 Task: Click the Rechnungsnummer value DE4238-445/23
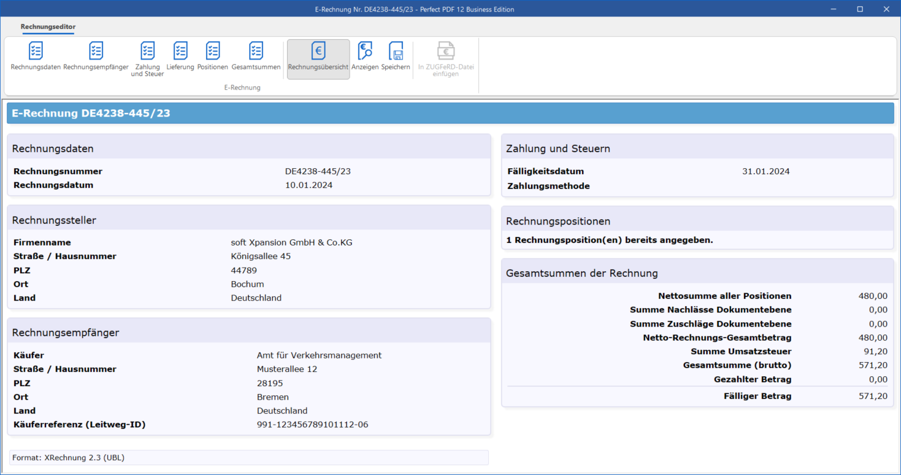[x=317, y=171]
